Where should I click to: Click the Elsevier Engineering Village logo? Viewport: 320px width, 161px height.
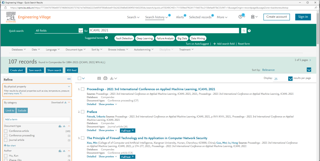28,17
